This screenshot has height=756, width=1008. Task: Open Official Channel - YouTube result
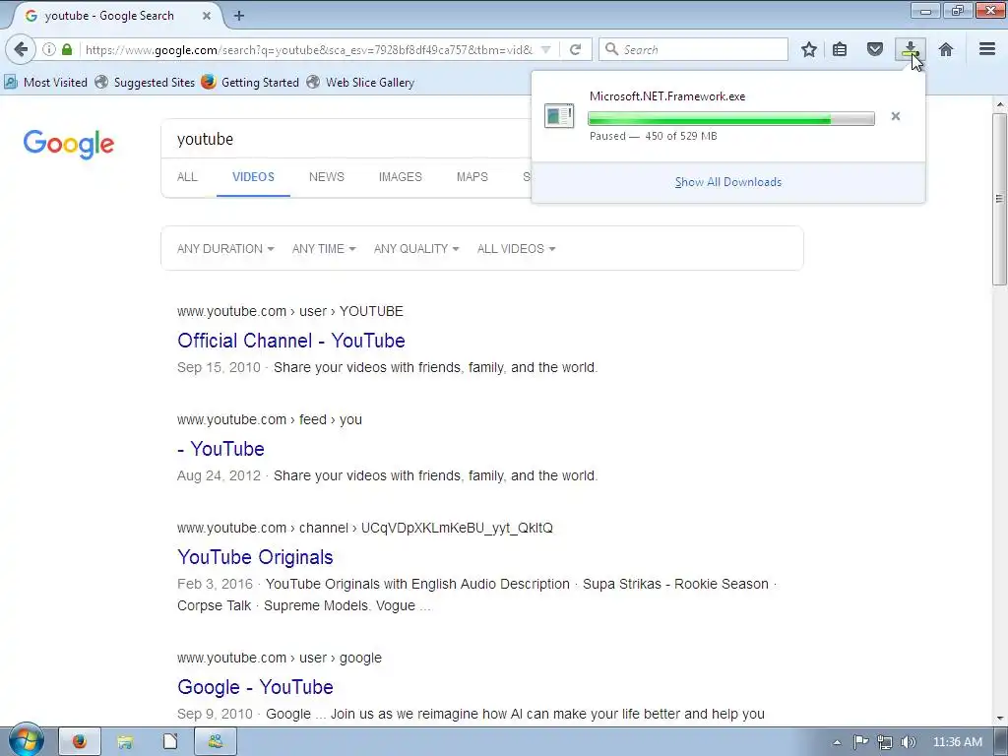291,341
